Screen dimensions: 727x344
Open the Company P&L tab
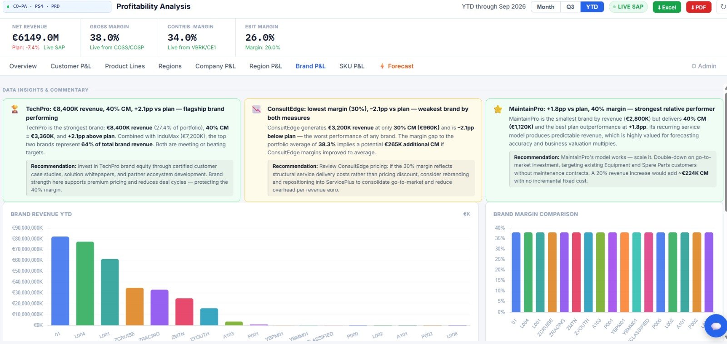pyautogui.click(x=215, y=66)
